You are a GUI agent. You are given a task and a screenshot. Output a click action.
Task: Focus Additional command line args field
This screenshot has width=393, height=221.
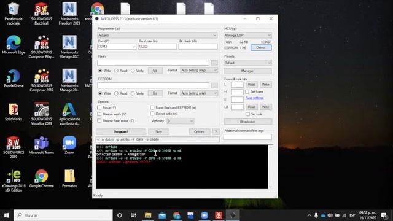pos(247,137)
